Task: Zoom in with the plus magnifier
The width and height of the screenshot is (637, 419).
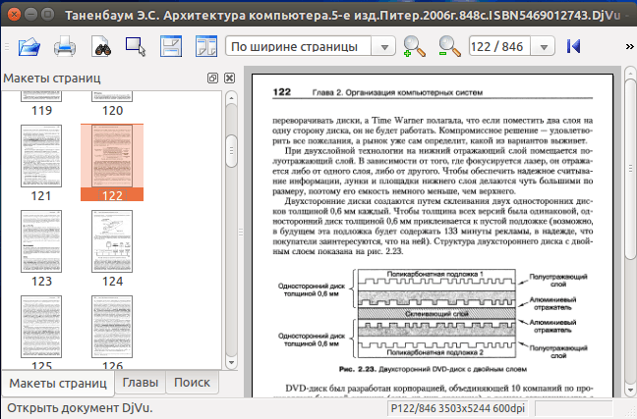Action: pos(414,47)
